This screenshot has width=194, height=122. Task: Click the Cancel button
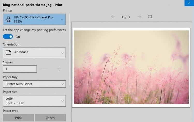[50, 118]
